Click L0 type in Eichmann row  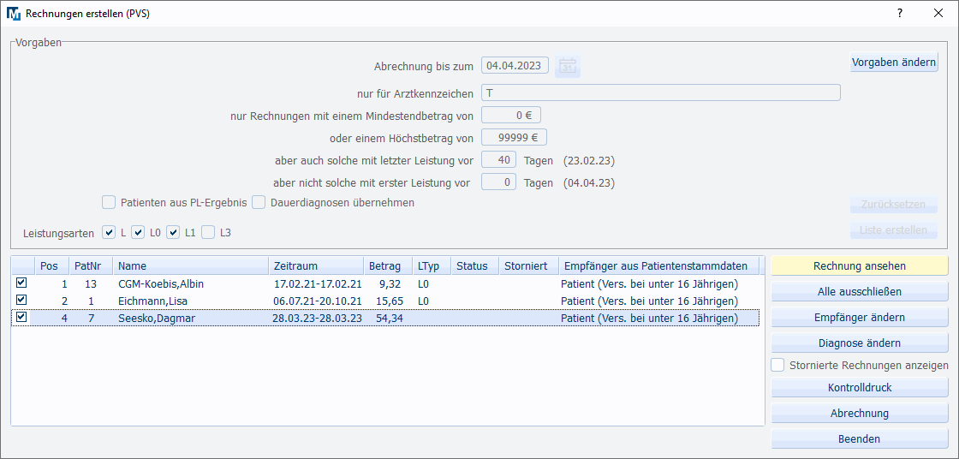pyautogui.click(x=424, y=301)
